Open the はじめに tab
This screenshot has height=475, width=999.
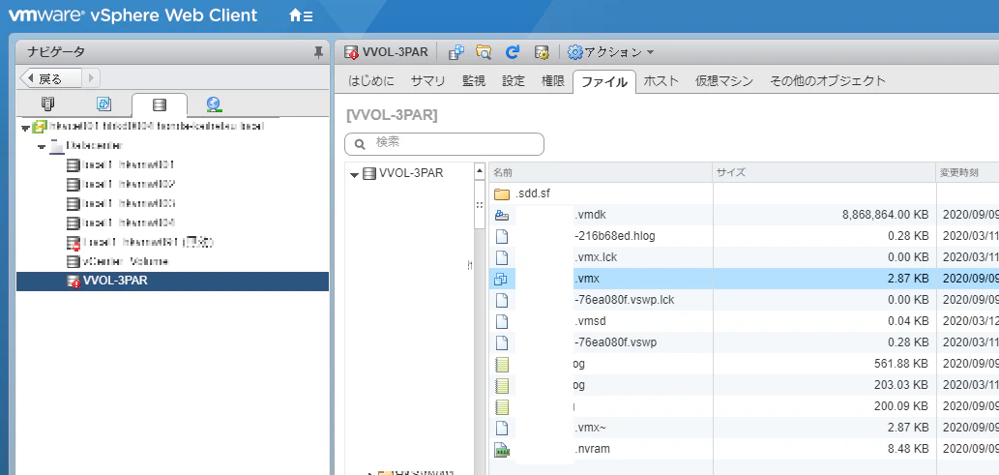click(370, 81)
